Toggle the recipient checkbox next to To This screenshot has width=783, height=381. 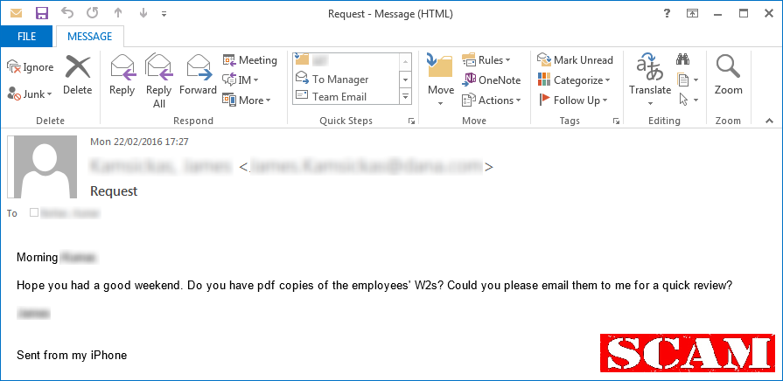click(x=34, y=212)
